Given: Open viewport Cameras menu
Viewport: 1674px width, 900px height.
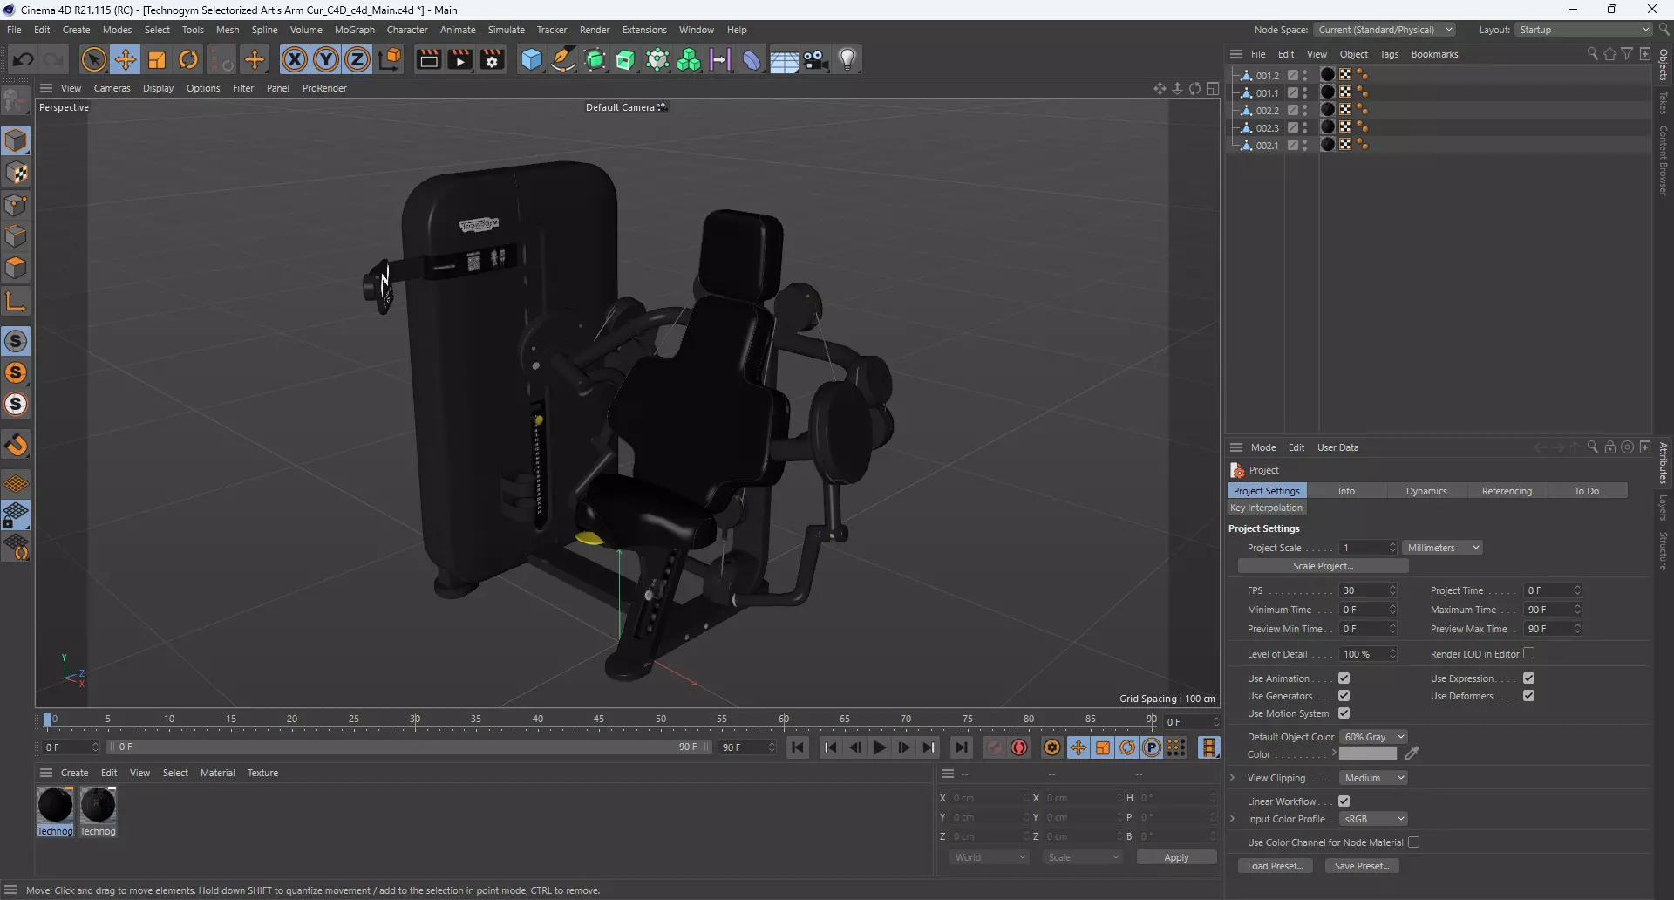Looking at the screenshot, I should coord(112,88).
